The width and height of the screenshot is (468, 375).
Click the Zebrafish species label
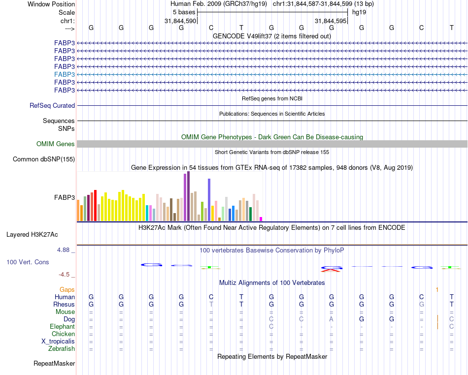point(62,349)
